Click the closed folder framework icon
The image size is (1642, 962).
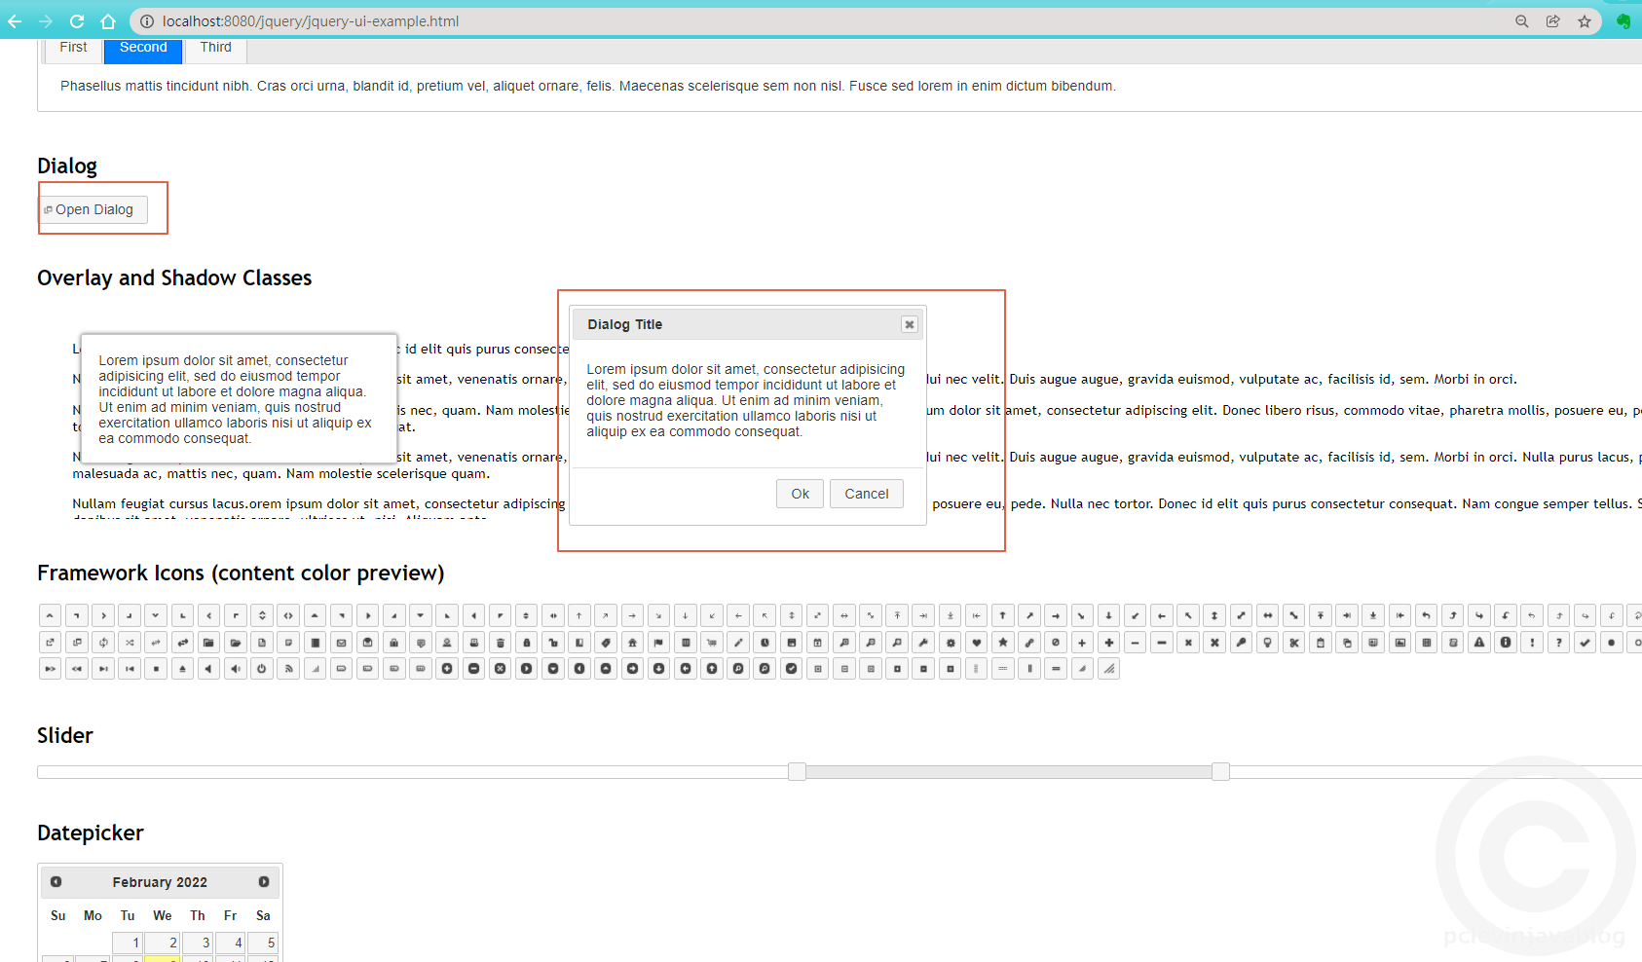pos(208,643)
